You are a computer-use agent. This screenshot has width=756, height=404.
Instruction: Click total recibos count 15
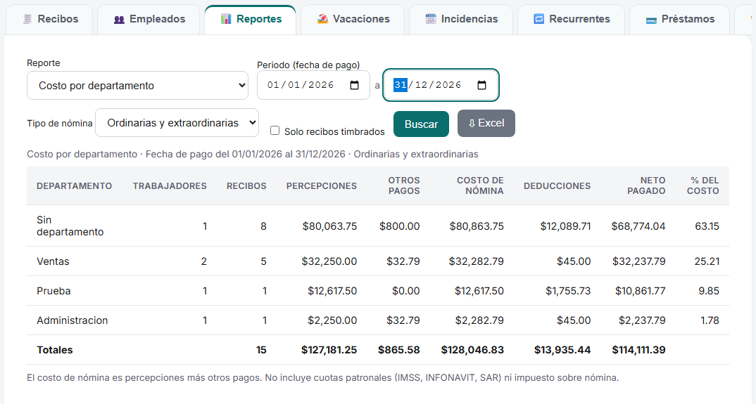click(x=261, y=350)
